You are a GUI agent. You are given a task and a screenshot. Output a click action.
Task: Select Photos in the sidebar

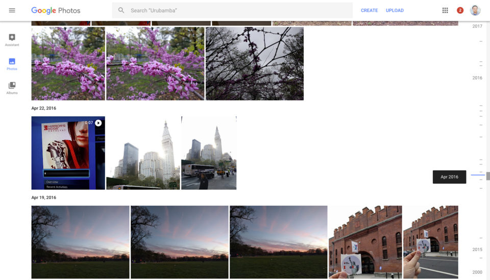(12, 64)
